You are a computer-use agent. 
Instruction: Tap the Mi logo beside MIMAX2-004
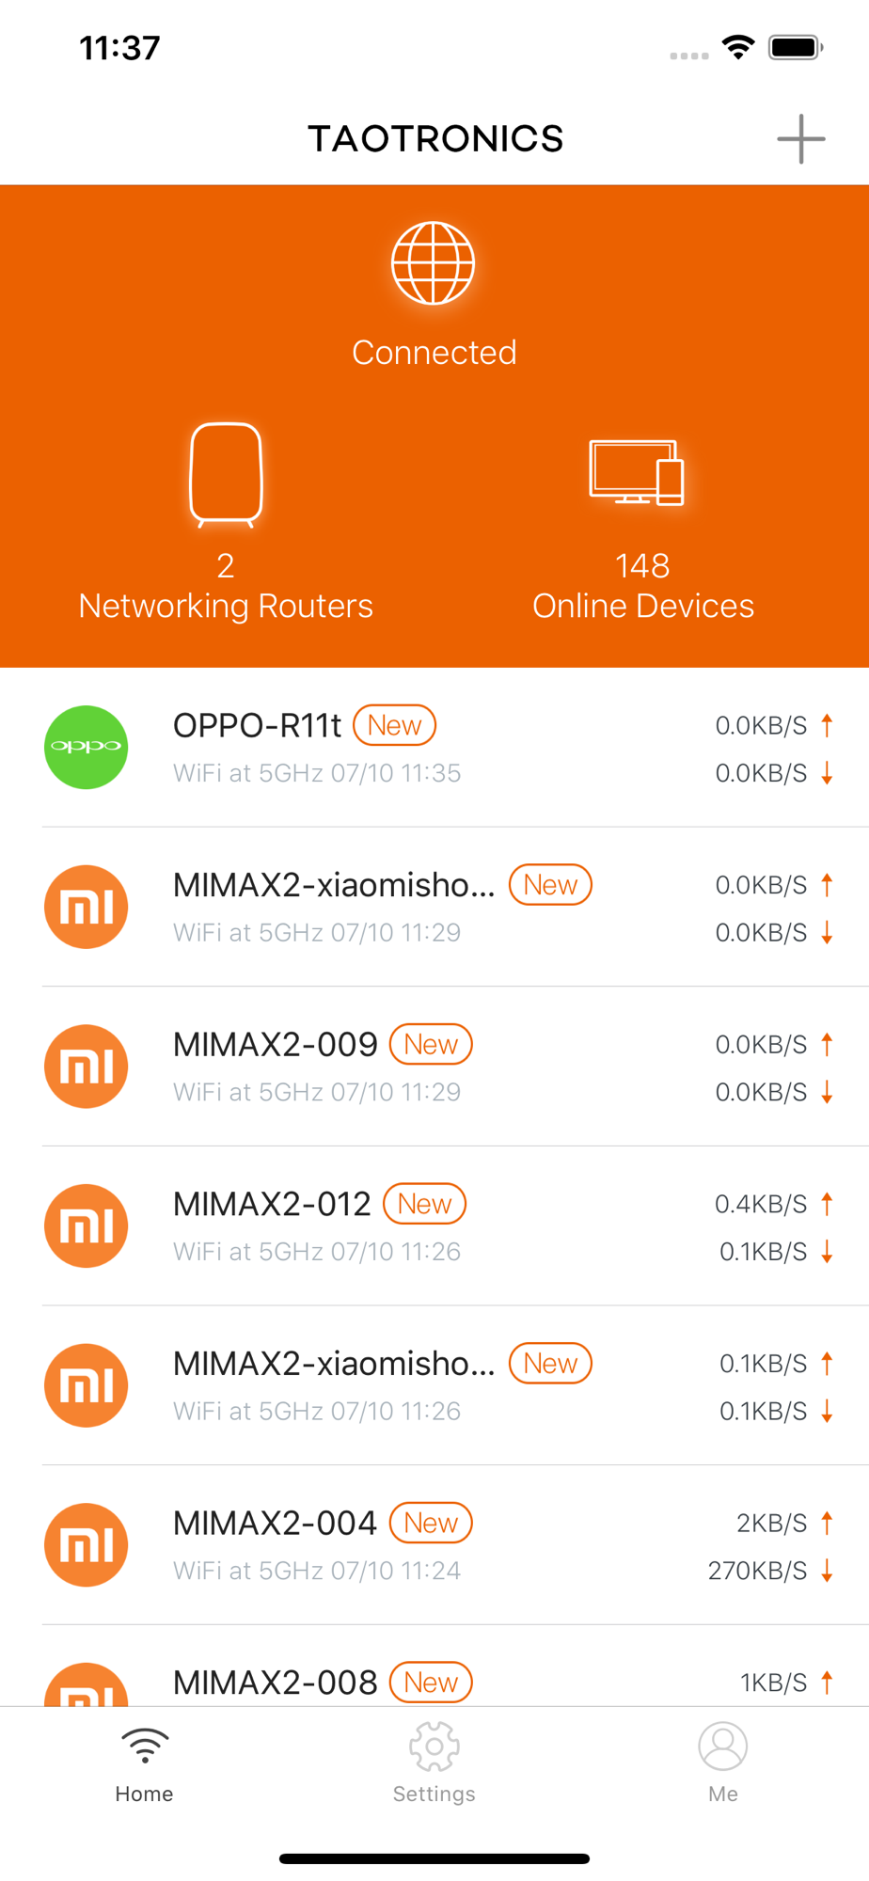coord(87,1545)
